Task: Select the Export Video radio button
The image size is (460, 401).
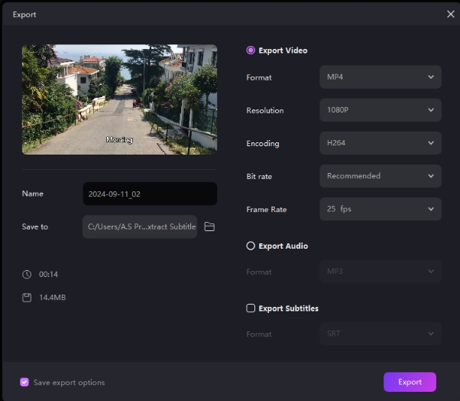Action: click(251, 51)
